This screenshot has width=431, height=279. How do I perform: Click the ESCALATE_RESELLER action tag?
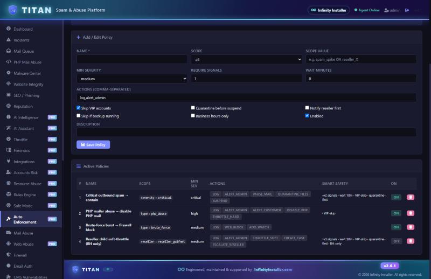tap(228, 245)
